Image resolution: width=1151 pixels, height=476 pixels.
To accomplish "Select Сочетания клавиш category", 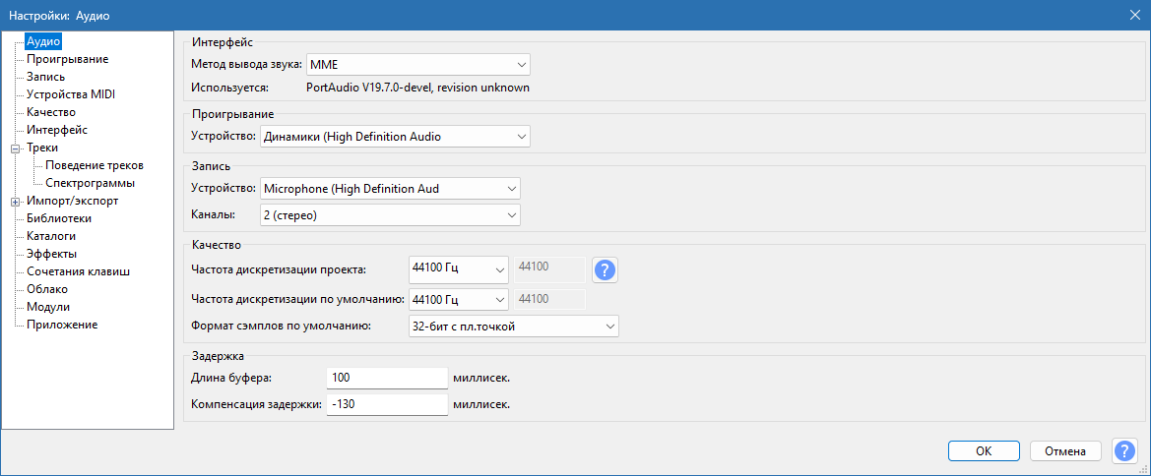I will click(x=79, y=271).
